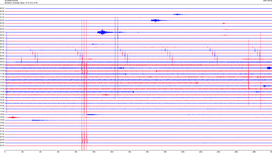Click the red seismic event on 18:30 trace
Viewport: 272px width, 153px height.
tap(13, 117)
